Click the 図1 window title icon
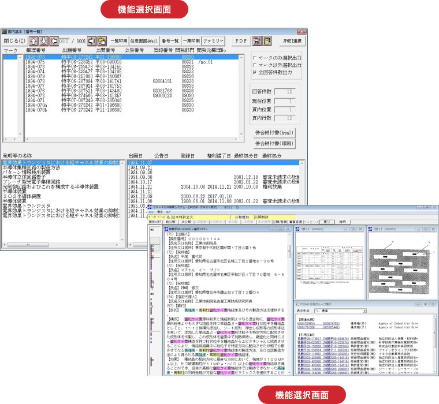Screen dimensions: 439x404 (370, 229)
